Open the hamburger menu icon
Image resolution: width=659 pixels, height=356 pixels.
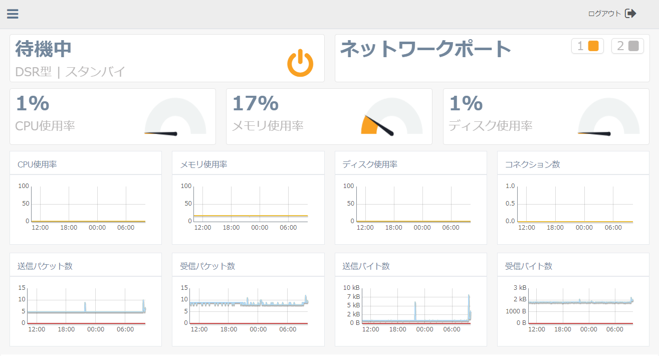tap(13, 14)
